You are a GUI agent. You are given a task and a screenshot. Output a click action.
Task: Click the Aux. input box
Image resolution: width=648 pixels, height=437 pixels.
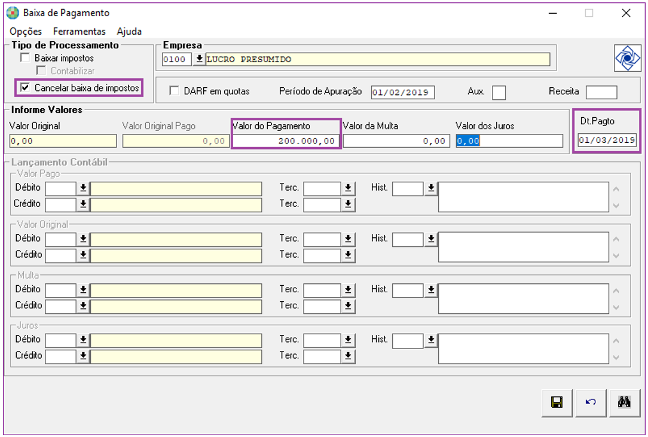point(499,92)
